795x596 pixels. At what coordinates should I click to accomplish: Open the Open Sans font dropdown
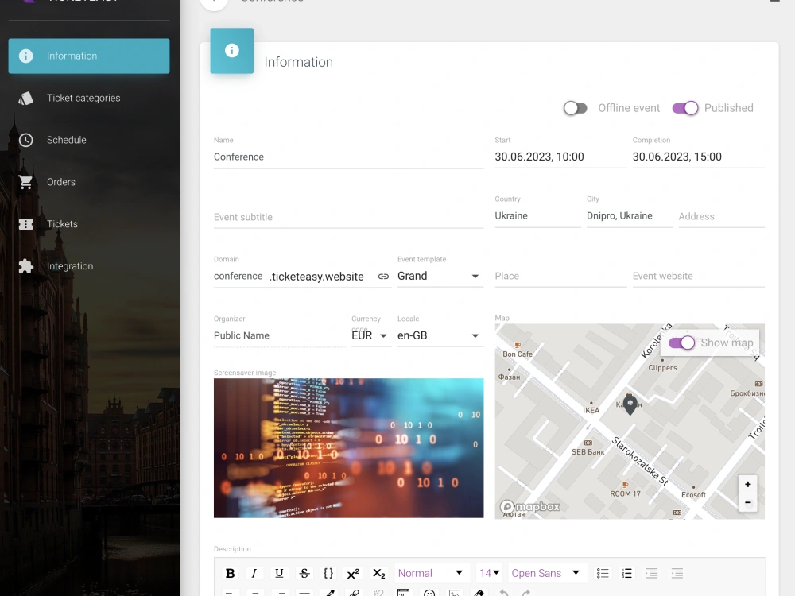coord(547,573)
